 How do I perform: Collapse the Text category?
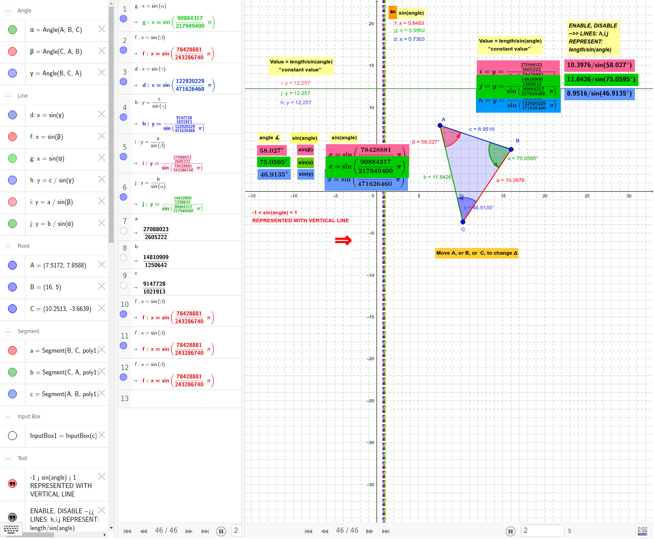coord(8,458)
